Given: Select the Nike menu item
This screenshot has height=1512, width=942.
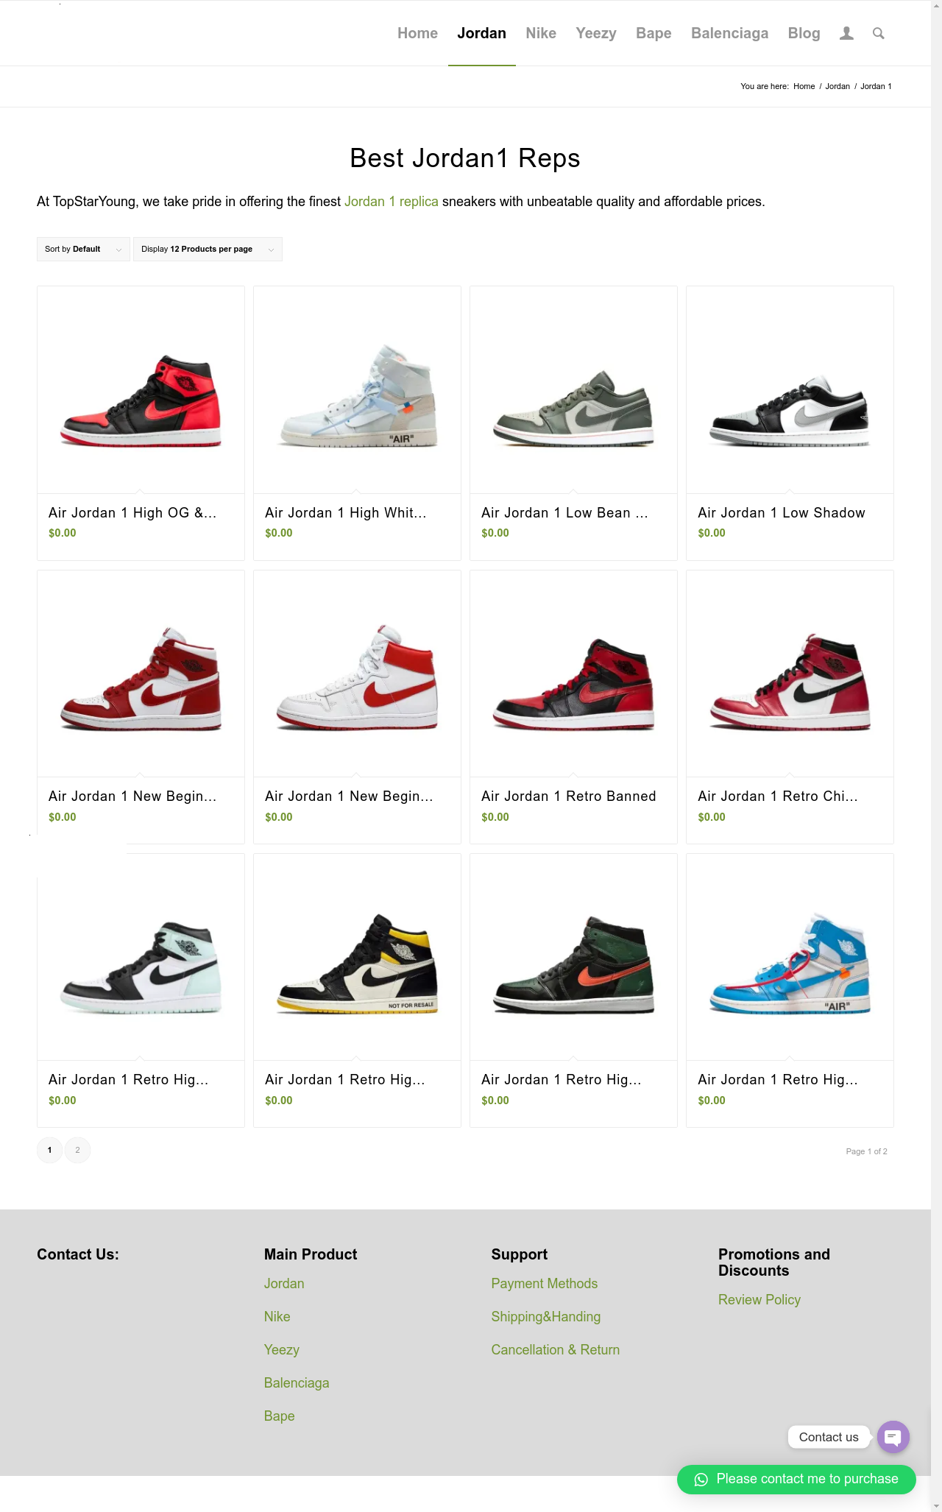Looking at the screenshot, I should [541, 33].
